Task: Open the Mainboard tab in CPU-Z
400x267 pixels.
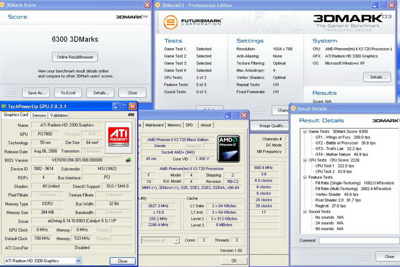Action: tap(154, 125)
